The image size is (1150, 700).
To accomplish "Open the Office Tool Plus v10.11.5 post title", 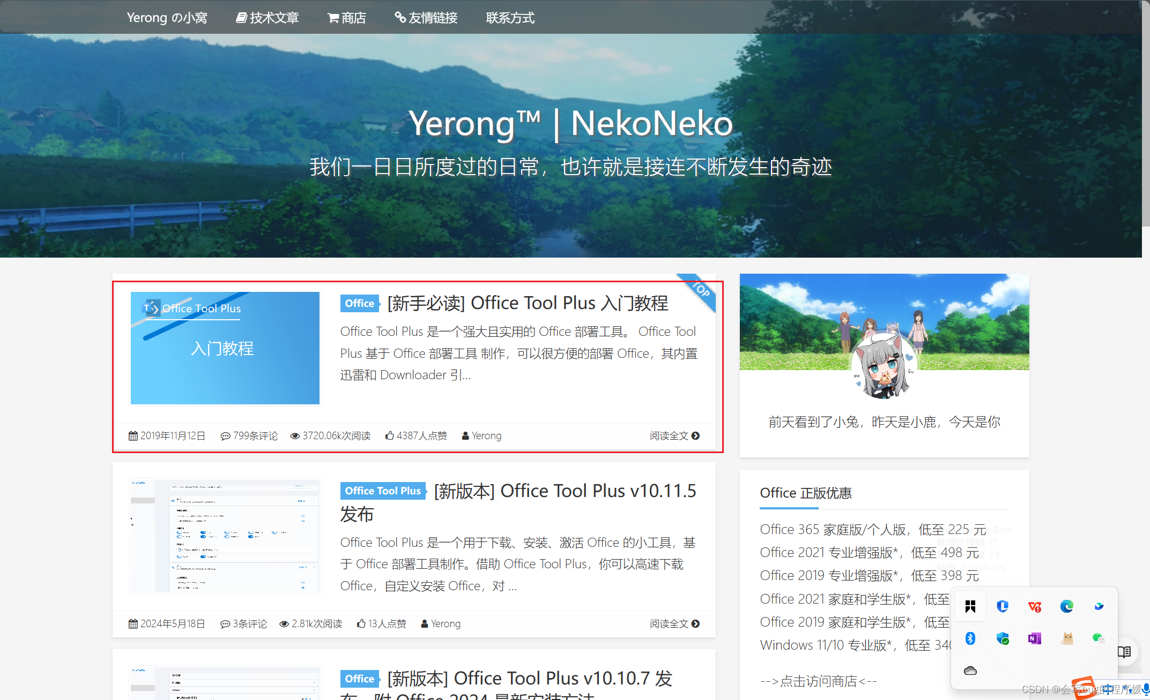I will (x=565, y=491).
